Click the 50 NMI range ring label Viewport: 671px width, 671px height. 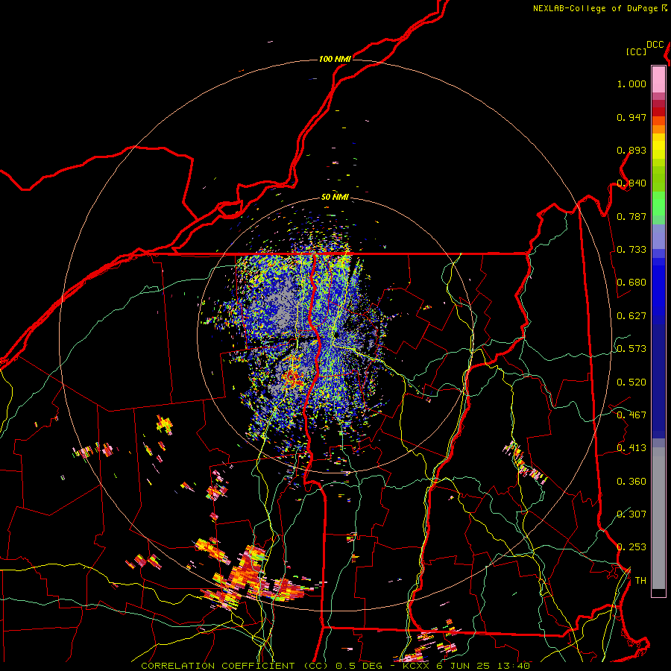pyautogui.click(x=335, y=197)
